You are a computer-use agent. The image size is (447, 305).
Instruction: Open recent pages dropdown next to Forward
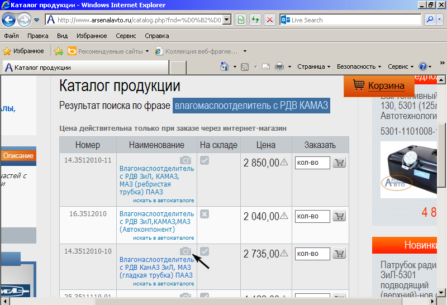(36, 20)
